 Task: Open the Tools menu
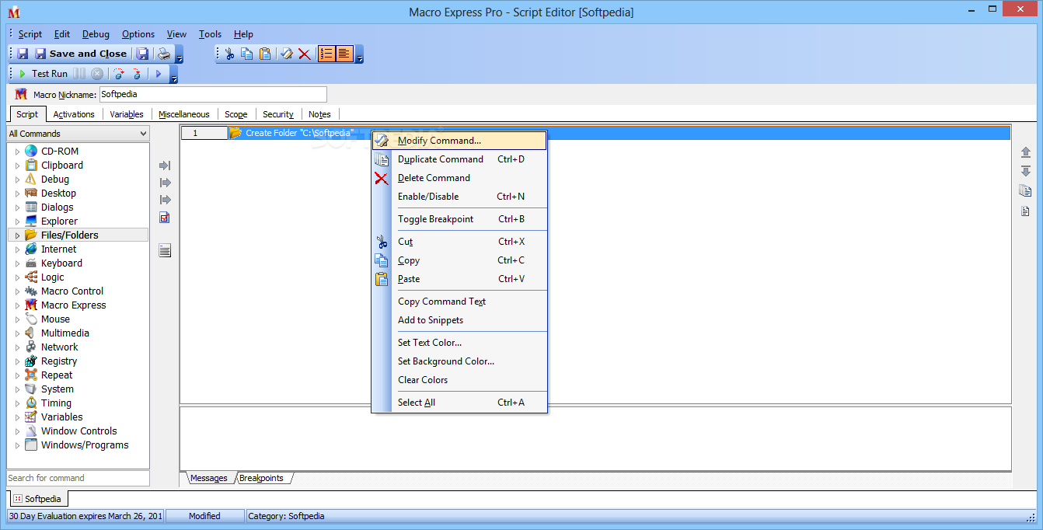point(210,34)
